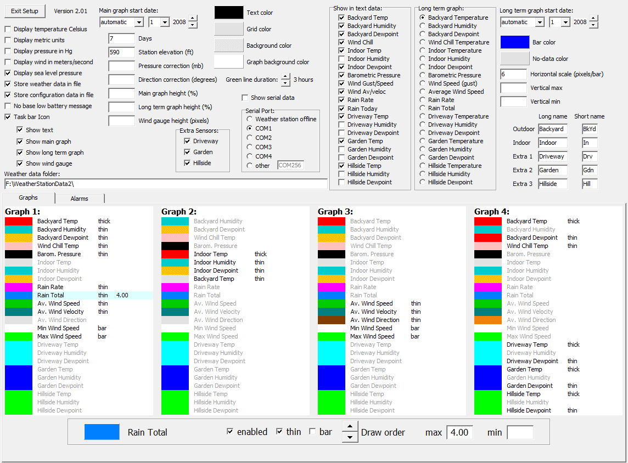Viewport: 628px width, 463px height.
Task: Change the blue Bar color swatch
Action: pyautogui.click(x=515, y=42)
